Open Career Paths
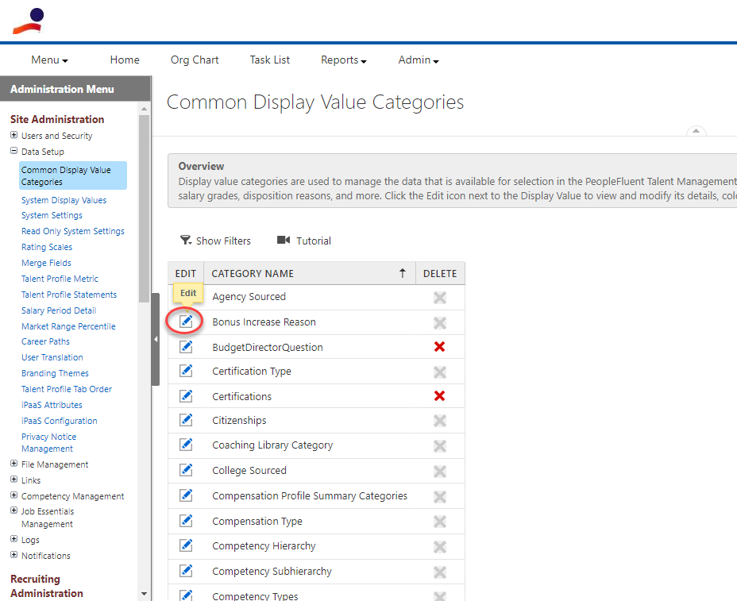The width and height of the screenshot is (737, 601). coord(45,341)
